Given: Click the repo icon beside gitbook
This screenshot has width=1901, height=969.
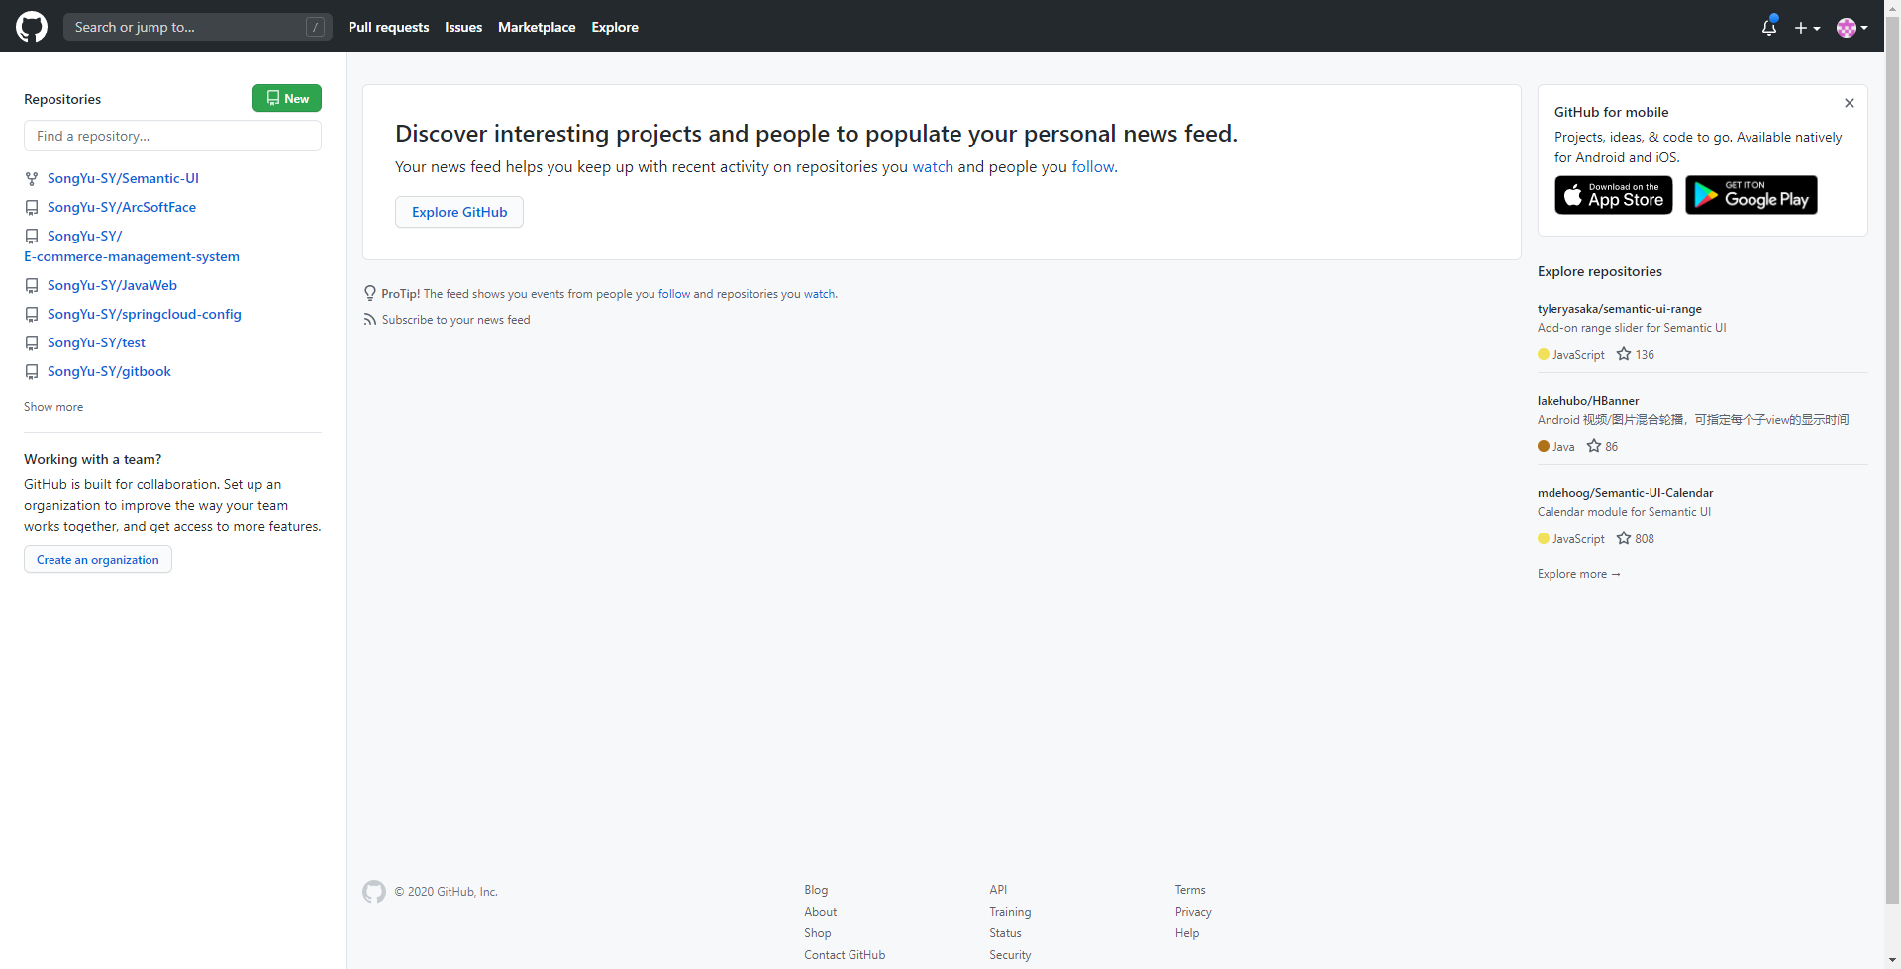Looking at the screenshot, I should (32, 372).
